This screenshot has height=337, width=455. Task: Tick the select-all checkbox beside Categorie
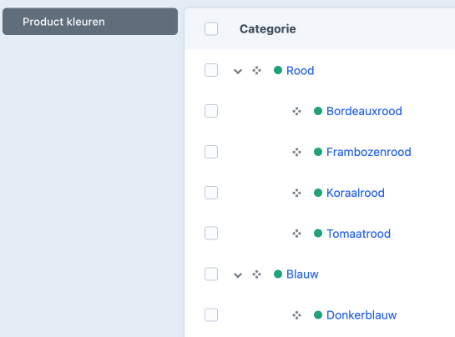click(x=211, y=28)
